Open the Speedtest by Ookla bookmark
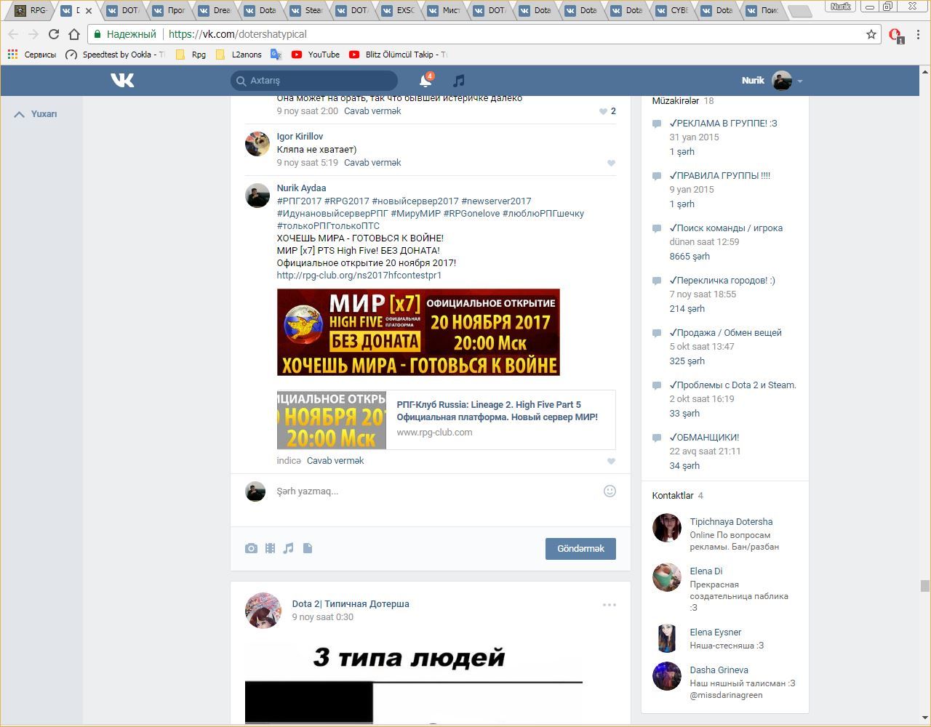 pyautogui.click(x=116, y=55)
